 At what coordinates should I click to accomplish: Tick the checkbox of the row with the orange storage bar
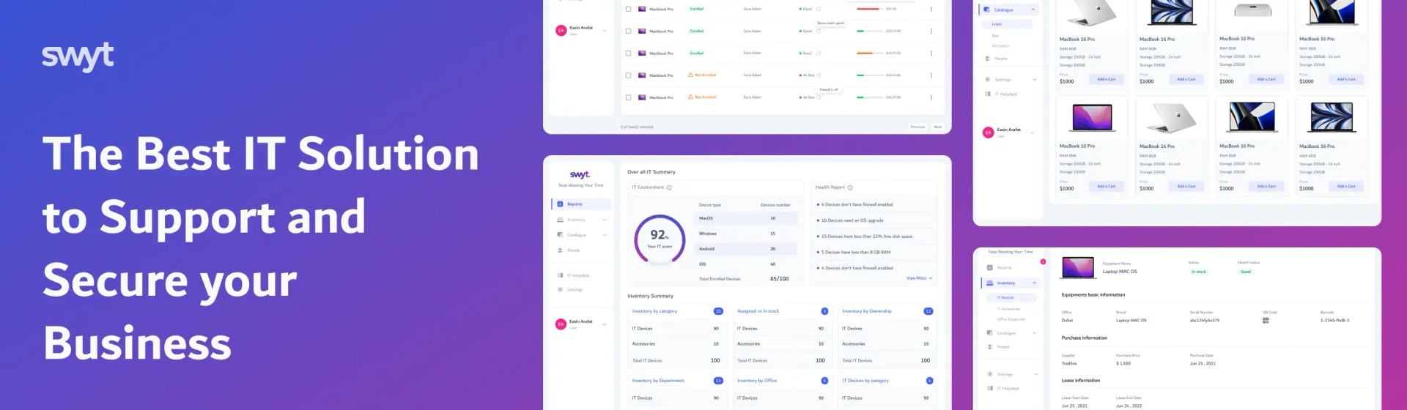[x=628, y=53]
